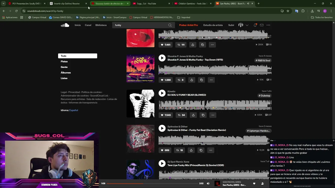Image resolution: width=335 pixels, height=188 pixels.
Task: Open Todos los favoritos folder
Action: [322, 17]
